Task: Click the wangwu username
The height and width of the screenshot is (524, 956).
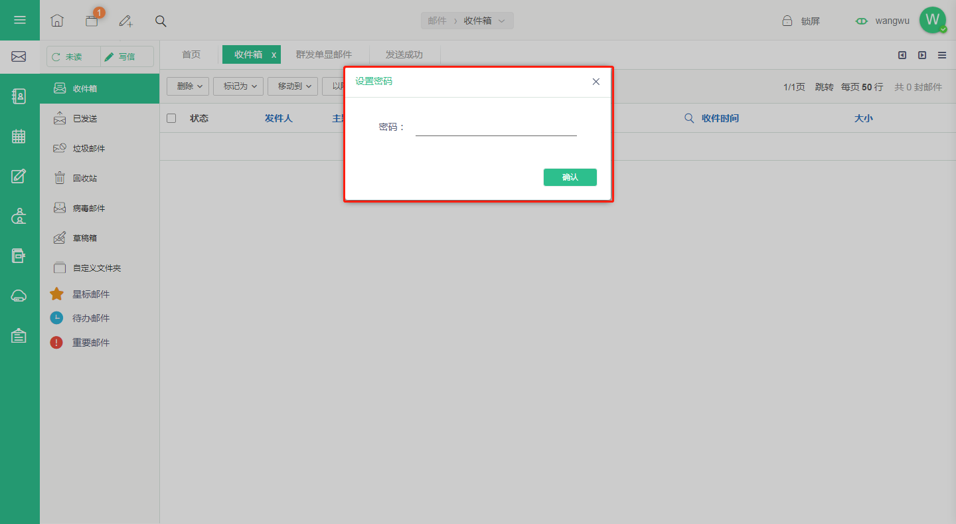Action: click(892, 21)
